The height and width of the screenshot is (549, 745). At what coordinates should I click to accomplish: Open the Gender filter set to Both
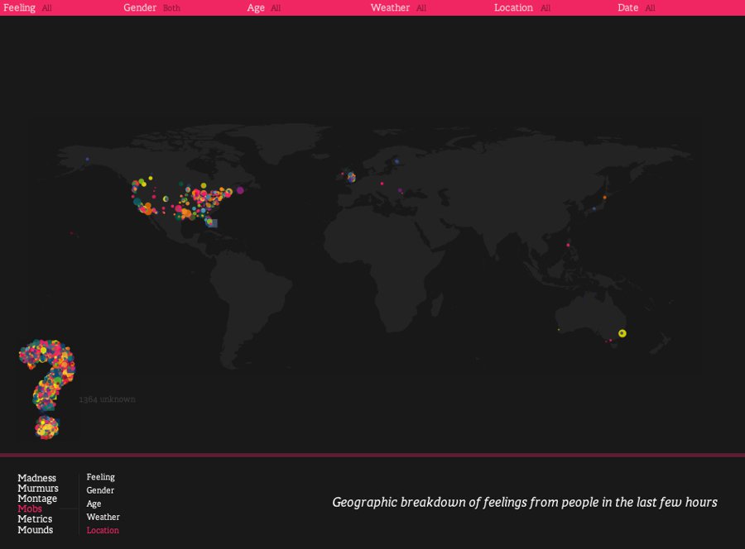coord(141,7)
